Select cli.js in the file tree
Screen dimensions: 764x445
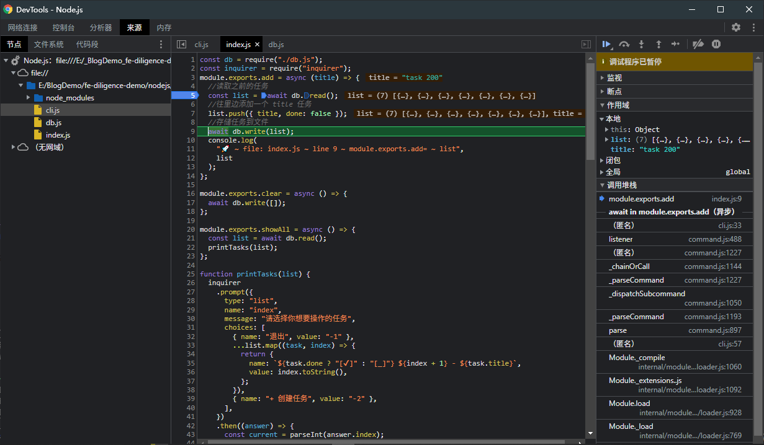click(x=86, y=110)
